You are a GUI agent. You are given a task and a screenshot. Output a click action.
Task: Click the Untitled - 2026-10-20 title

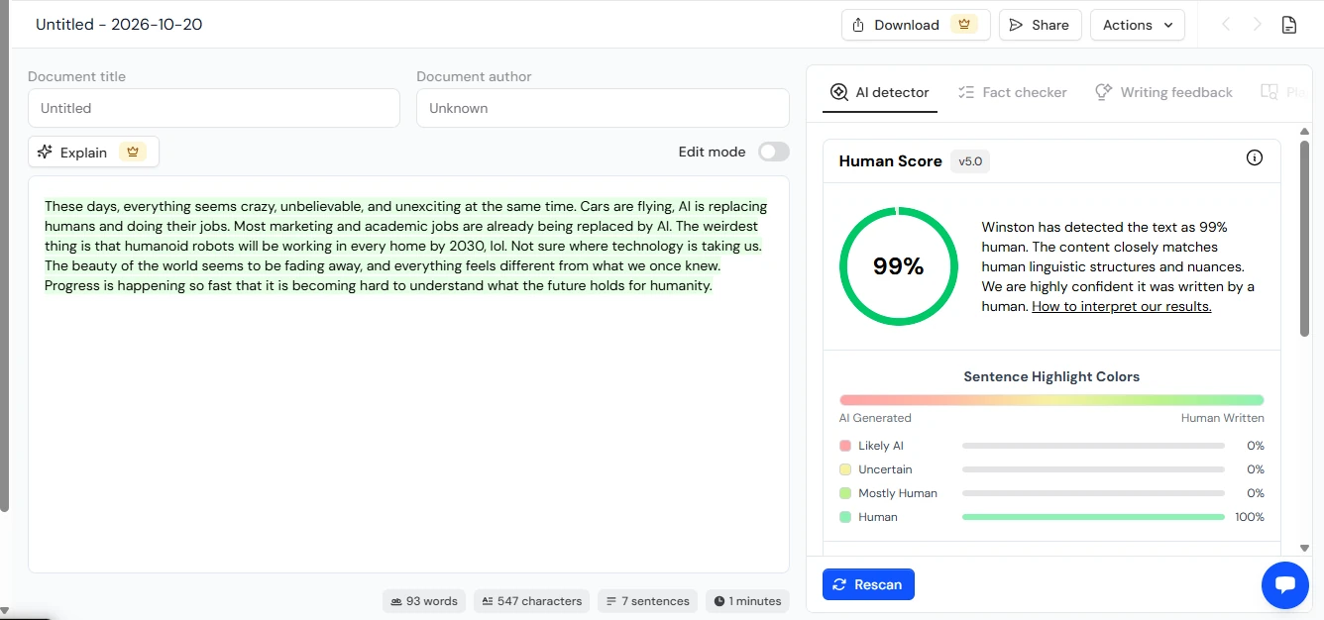(x=119, y=25)
